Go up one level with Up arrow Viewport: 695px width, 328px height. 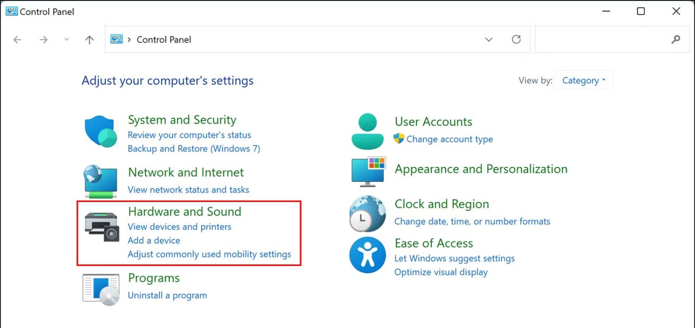point(89,40)
